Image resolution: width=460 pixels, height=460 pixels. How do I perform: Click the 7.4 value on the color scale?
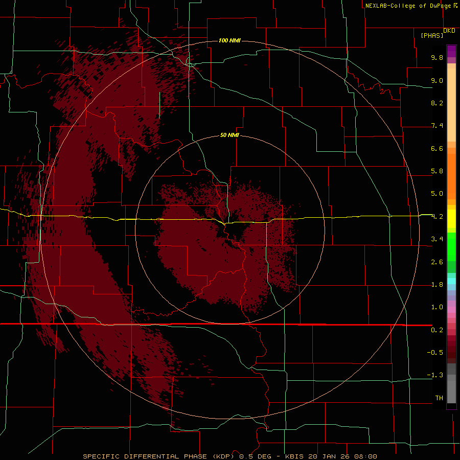click(x=437, y=126)
